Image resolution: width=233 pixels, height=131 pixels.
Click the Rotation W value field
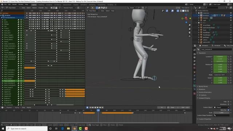tap(220, 65)
